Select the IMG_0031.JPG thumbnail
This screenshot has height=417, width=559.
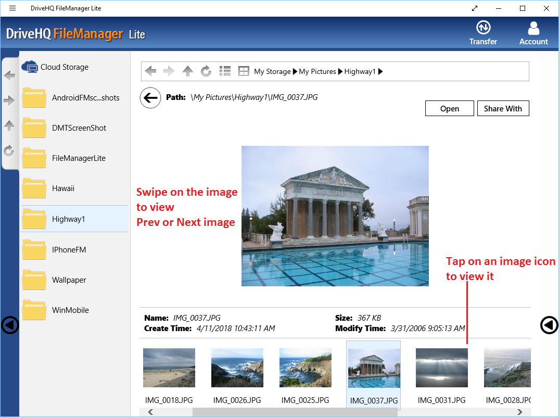coord(441,368)
